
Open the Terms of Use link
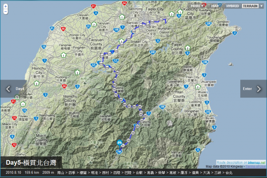(256, 166)
